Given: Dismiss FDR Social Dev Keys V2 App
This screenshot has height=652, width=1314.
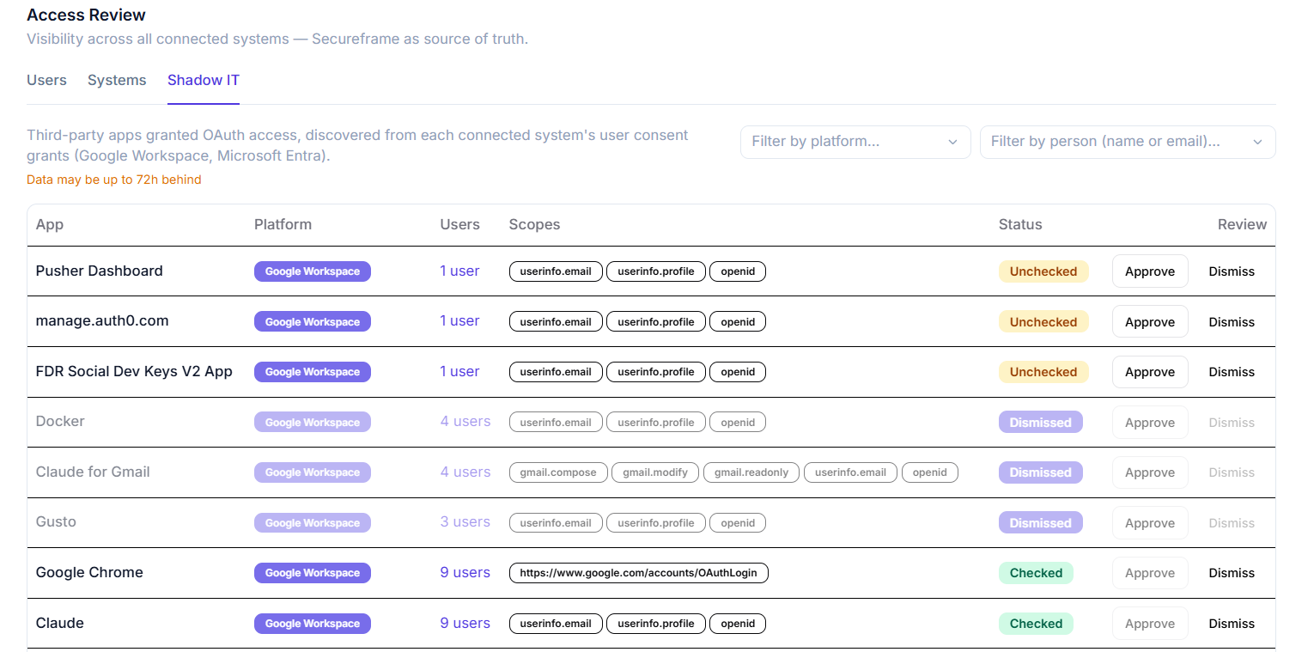Looking at the screenshot, I should [1232, 372].
